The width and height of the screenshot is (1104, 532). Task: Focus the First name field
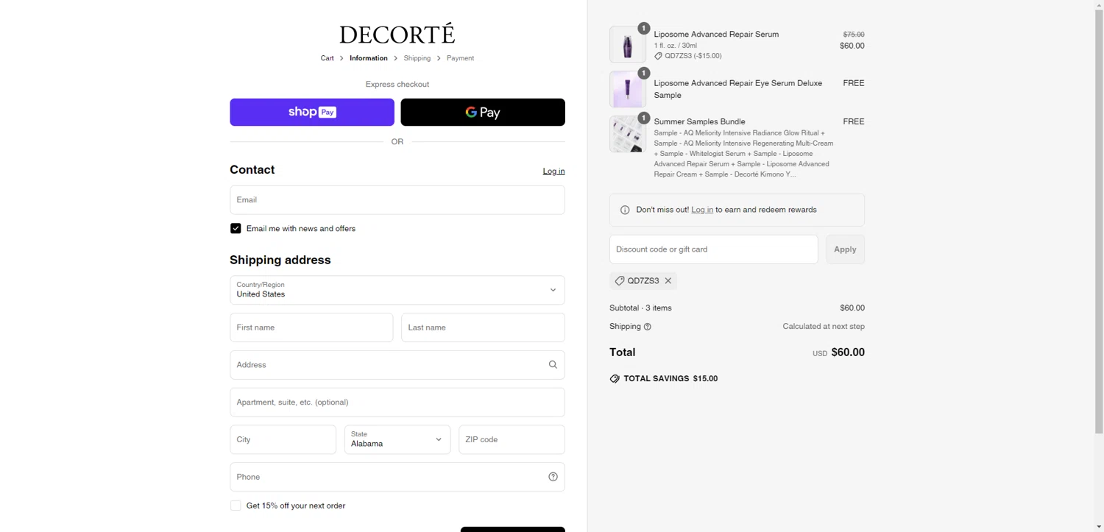pos(311,327)
